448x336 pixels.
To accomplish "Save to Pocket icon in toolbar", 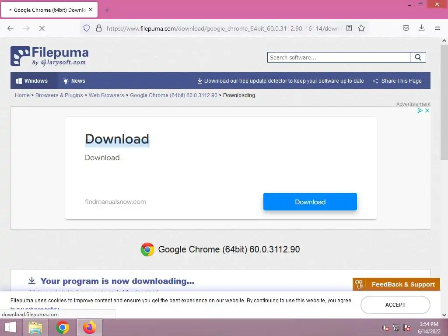I will click(x=406, y=28).
